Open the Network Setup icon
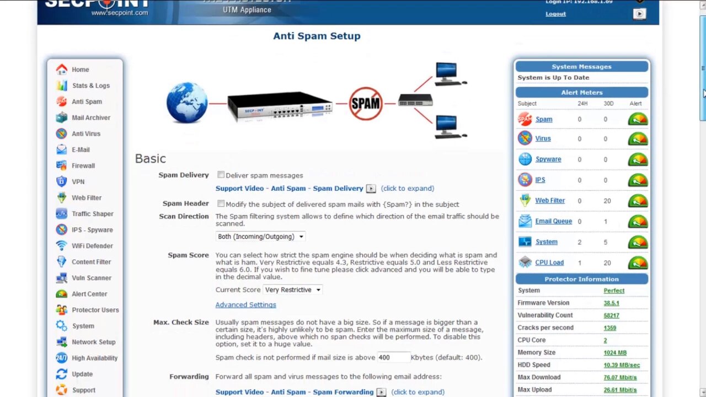 [x=61, y=342]
